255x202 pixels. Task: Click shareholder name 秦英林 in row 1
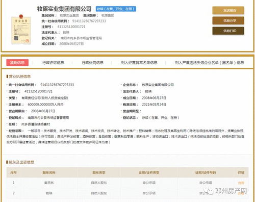pyautogui.click(x=49, y=183)
